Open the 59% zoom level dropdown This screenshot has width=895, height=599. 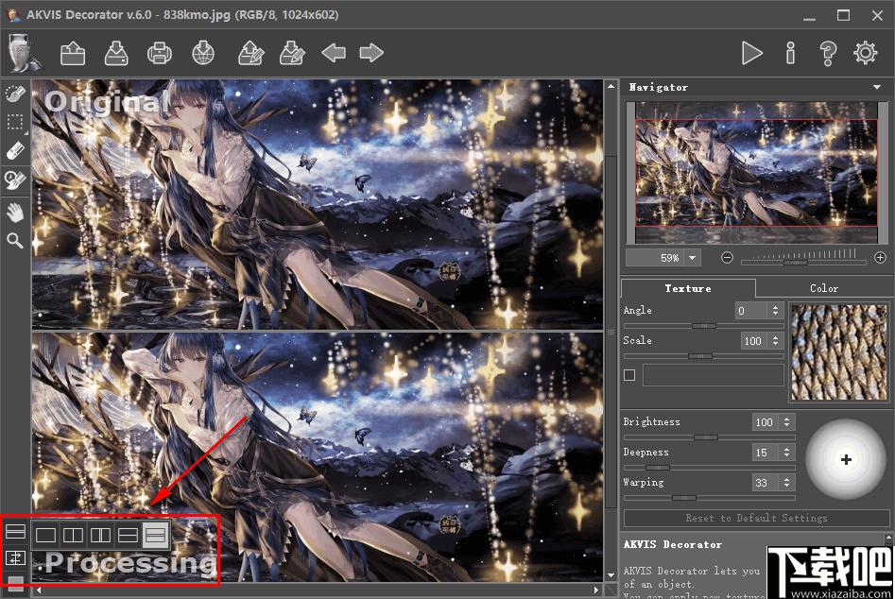tap(693, 258)
